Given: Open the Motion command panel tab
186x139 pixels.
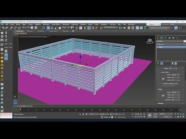Looking at the screenshot, I should pos(169,38).
